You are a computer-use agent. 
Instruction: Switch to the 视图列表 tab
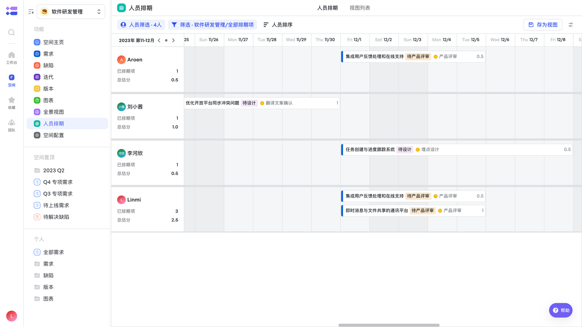click(x=360, y=8)
